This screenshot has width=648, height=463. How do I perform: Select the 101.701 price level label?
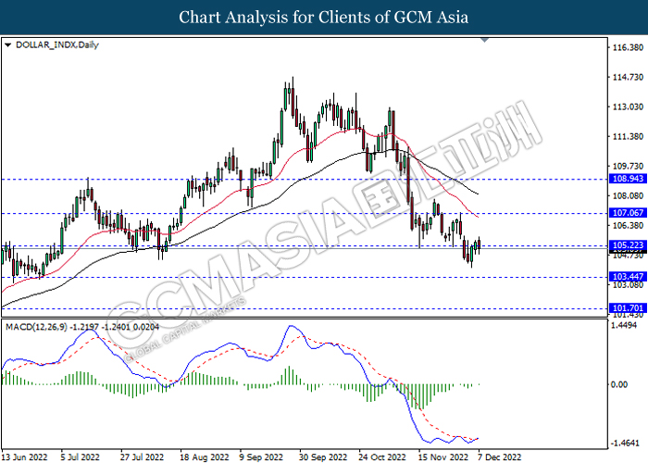click(x=628, y=308)
